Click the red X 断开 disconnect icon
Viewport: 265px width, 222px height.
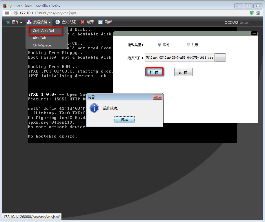pyautogui.click(x=83, y=22)
